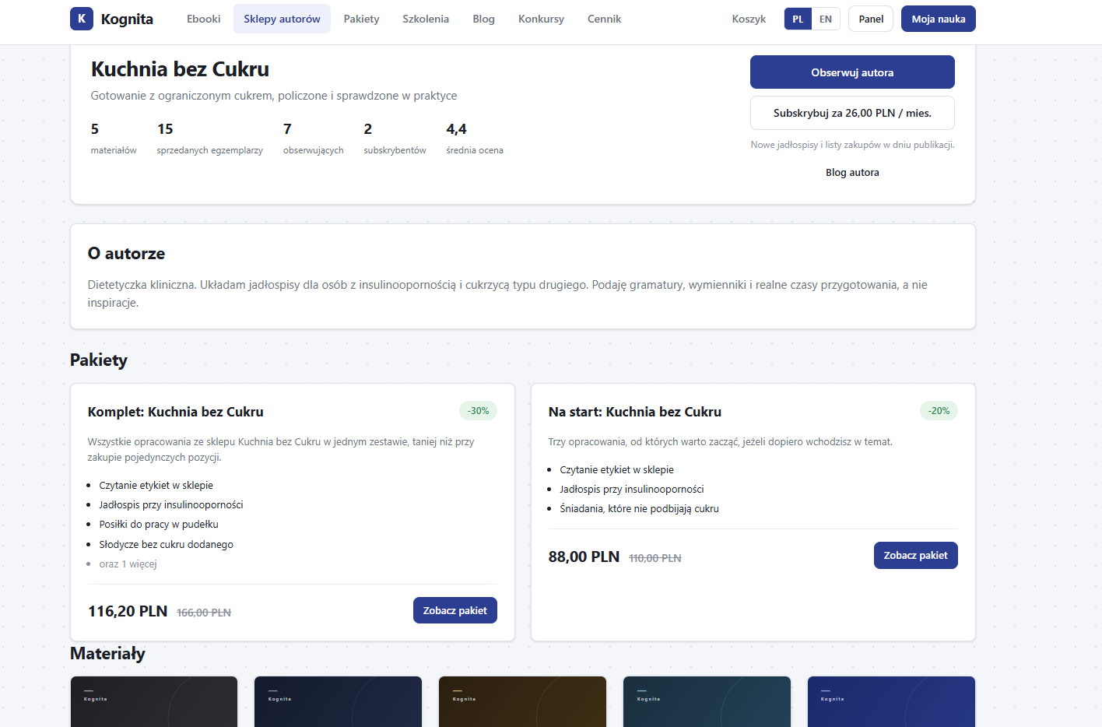Click 'Słodycze bez cukru dodanego' list item
Image resolution: width=1102 pixels, height=727 pixels.
click(167, 545)
